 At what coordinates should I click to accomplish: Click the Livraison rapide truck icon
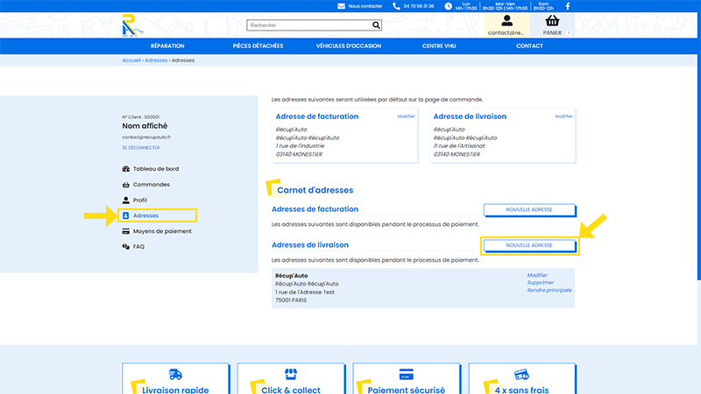pos(175,375)
